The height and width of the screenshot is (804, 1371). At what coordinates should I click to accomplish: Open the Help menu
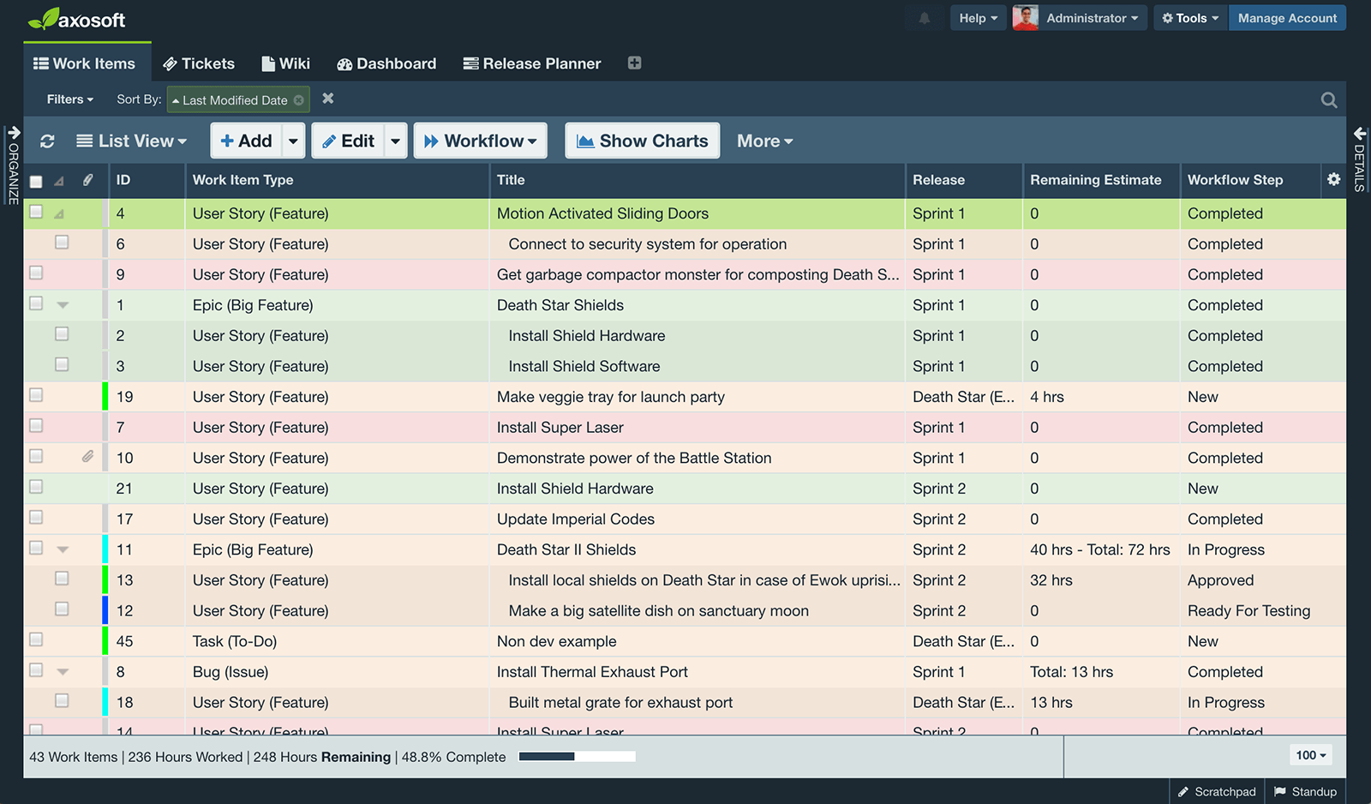tap(978, 18)
